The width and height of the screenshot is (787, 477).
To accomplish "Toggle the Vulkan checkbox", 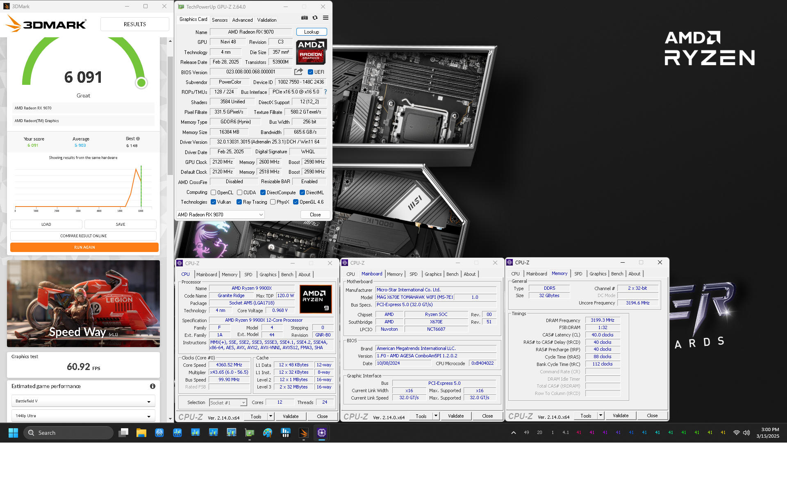I will (213, 202).
